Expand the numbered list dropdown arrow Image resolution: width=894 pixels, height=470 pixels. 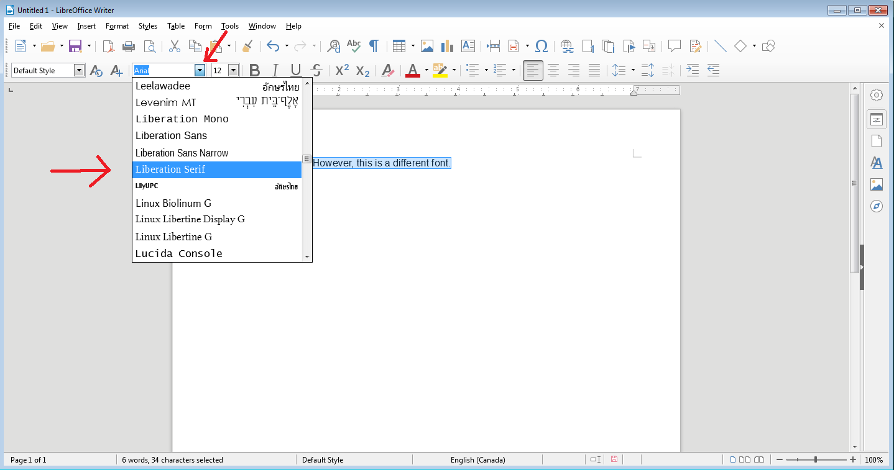pyautogui.click(x=514, y=70)
